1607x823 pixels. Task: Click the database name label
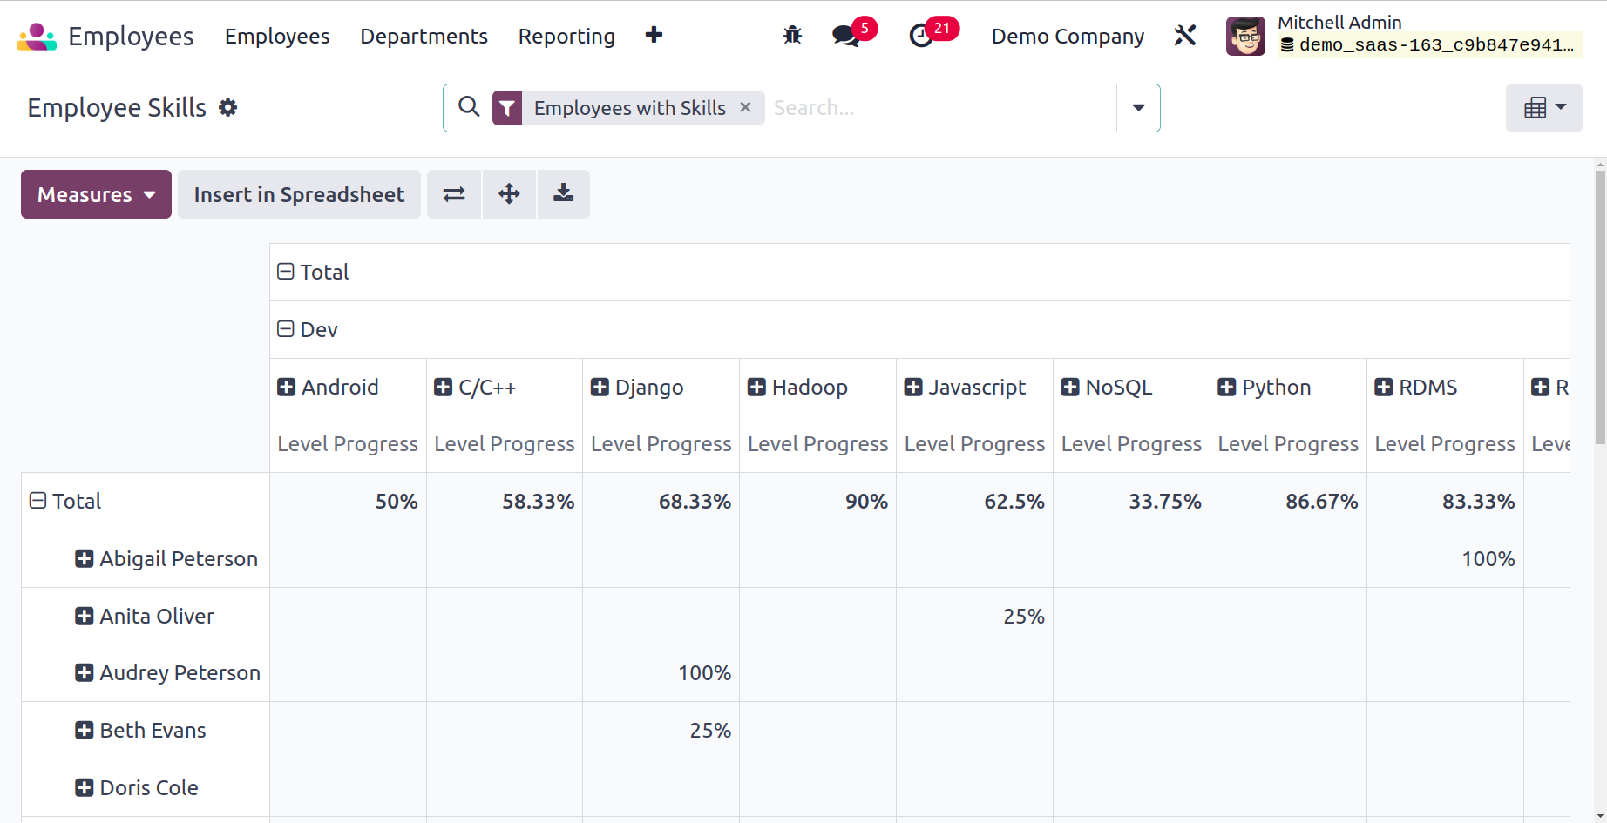(x=1429, y=45)
